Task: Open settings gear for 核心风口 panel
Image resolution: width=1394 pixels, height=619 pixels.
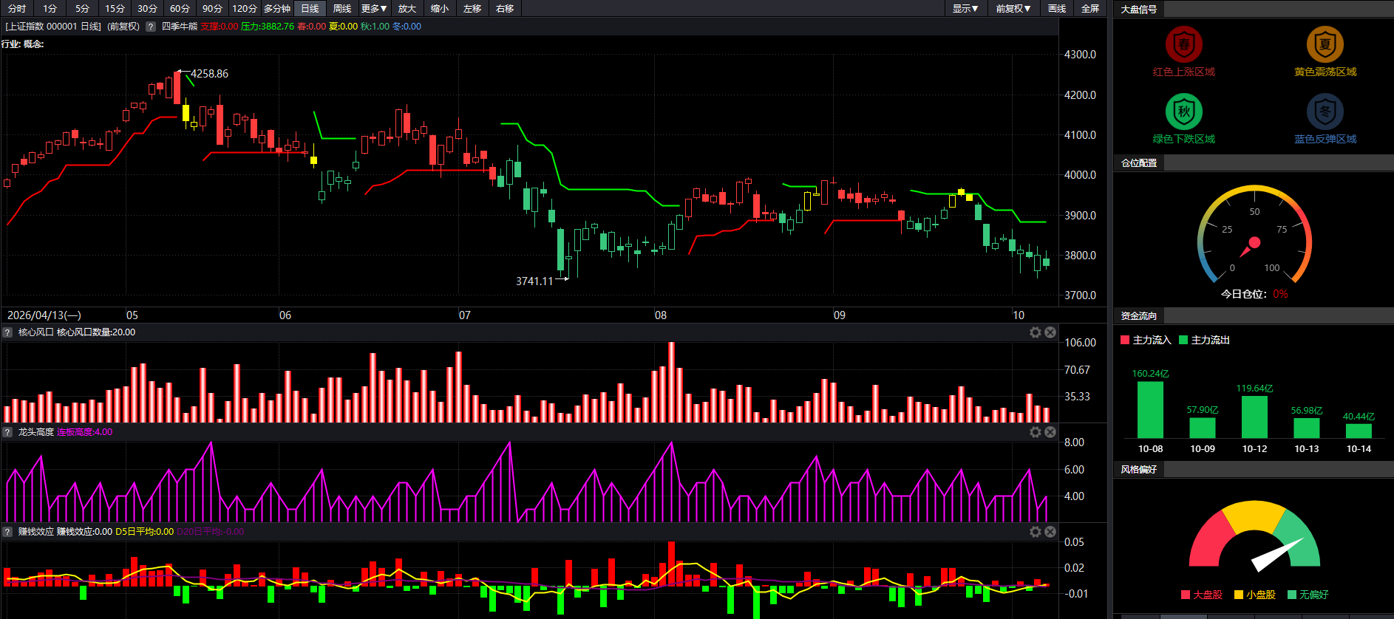Action: (x=1036, y=332)
